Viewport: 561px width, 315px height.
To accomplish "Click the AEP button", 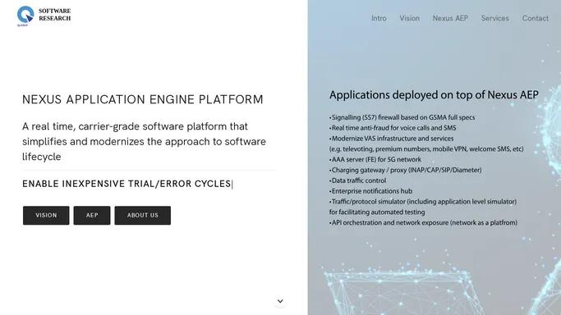I will coord(92,216).
